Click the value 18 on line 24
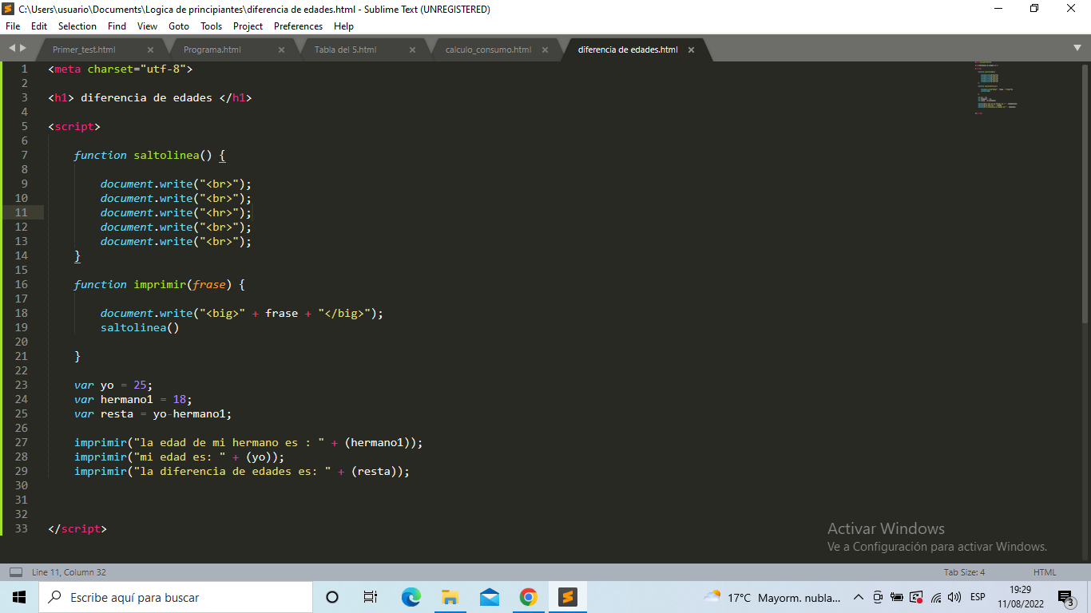 [x=179, y=399]
